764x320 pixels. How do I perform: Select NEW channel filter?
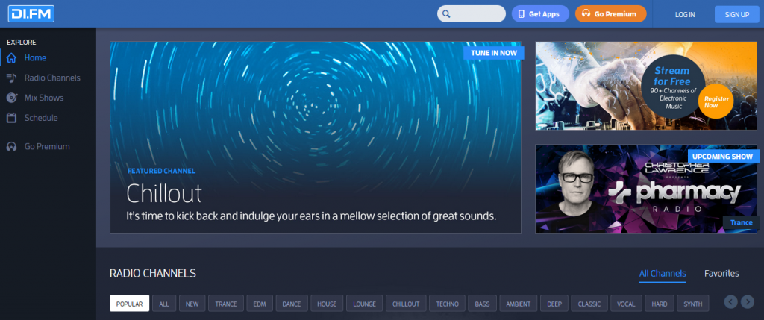[x=192, y=304]
